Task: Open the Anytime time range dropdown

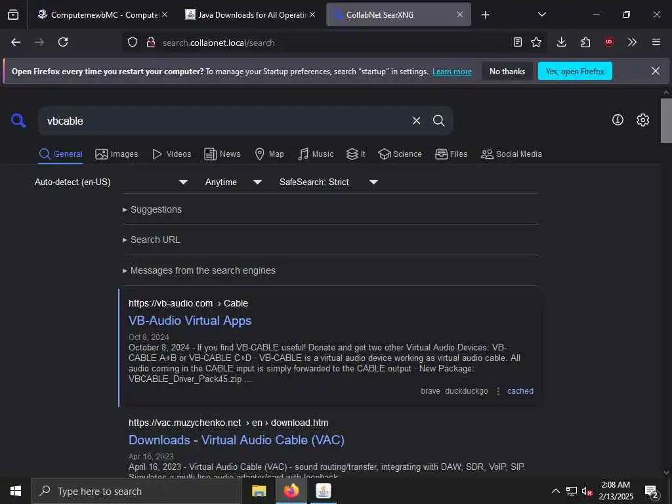Action: 233,182
